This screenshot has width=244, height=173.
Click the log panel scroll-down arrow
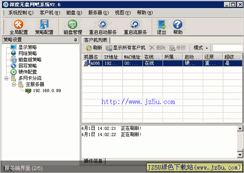[x=240, y=155]
